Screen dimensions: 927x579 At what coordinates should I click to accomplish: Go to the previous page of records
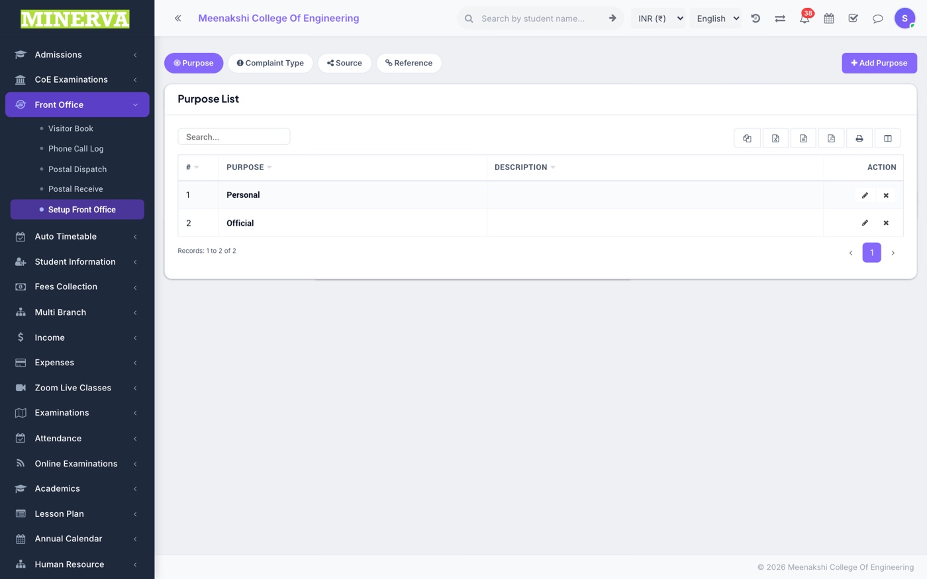(x=851, y=253)
